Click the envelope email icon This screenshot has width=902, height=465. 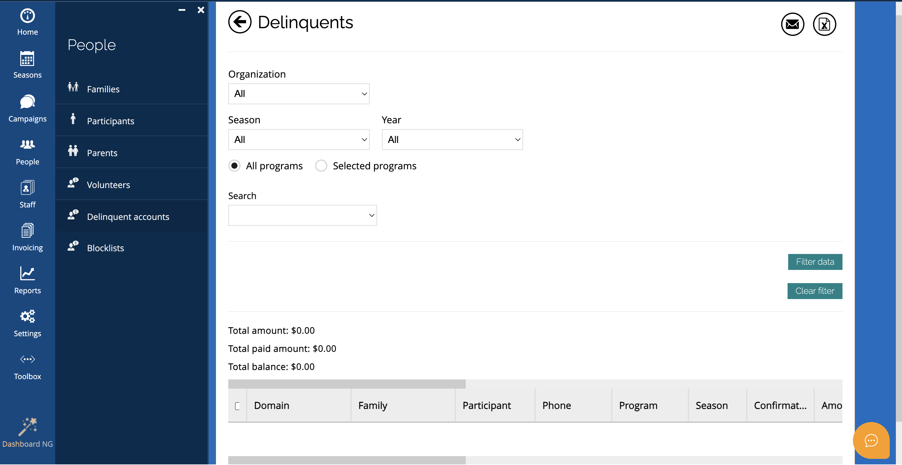pos(792,24)
